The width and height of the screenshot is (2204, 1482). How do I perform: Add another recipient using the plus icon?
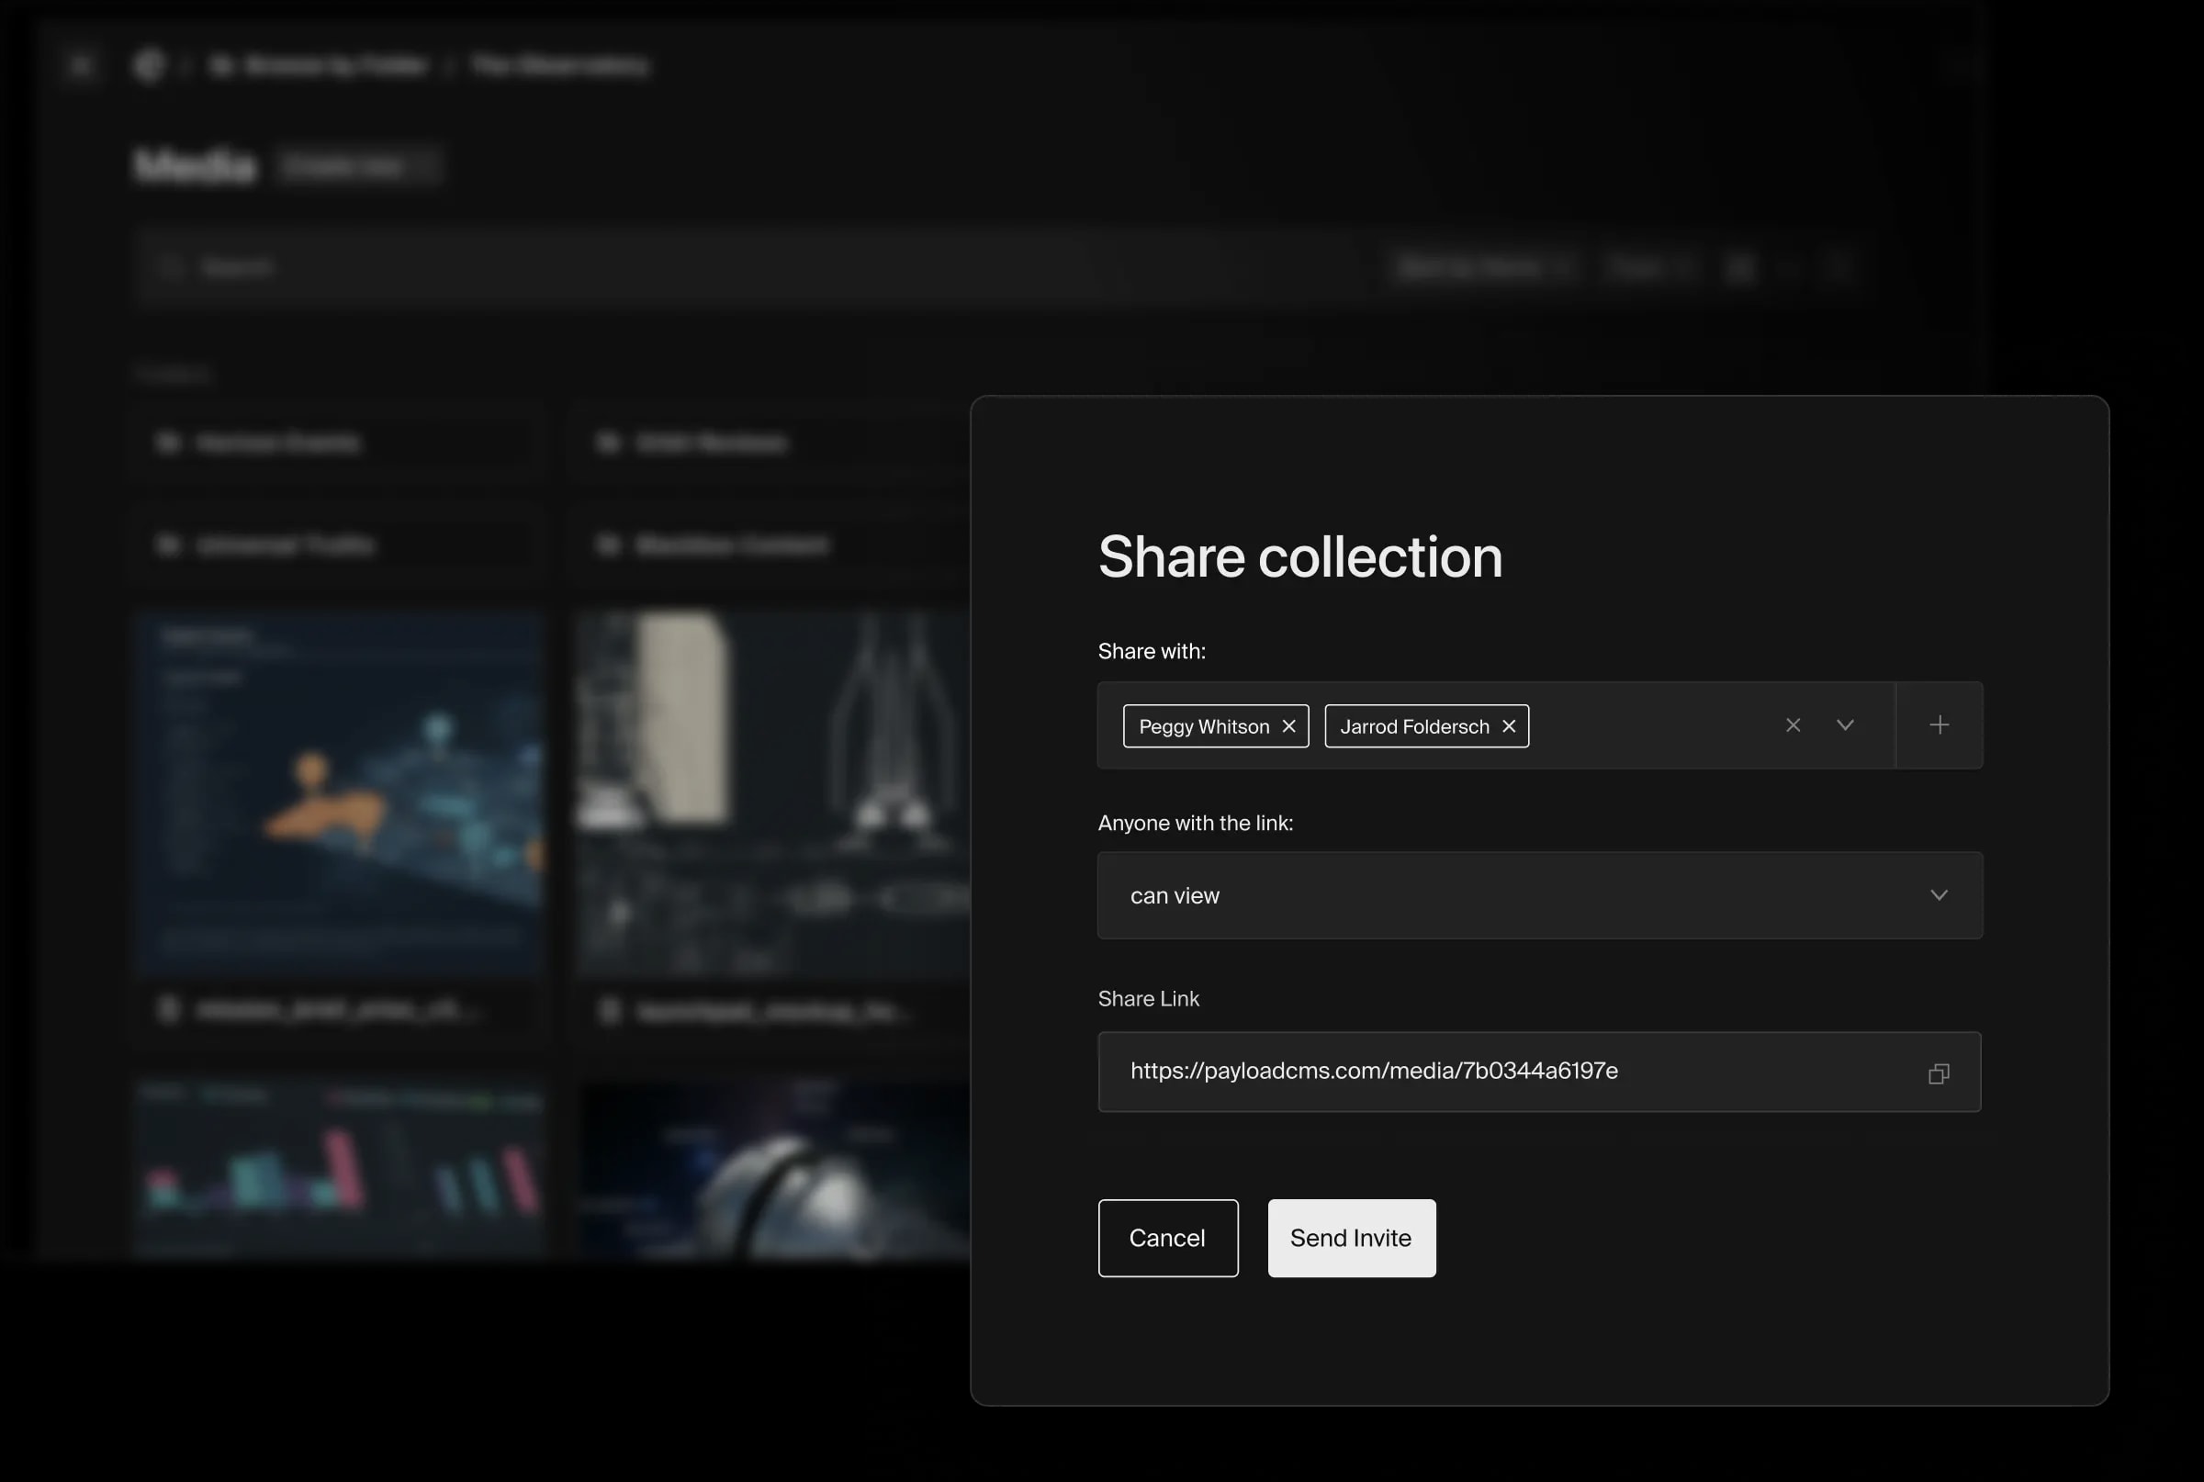click(1940, 725)
